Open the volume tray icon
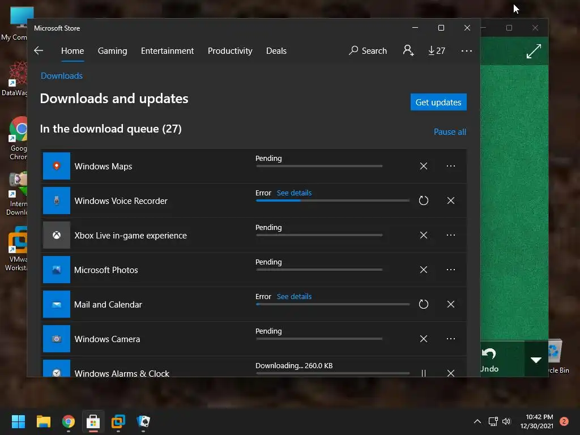This screenshot has height=435, width=580. click(x=506, y=421)
